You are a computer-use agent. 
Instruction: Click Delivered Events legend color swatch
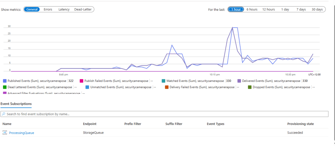pyautogui.click(x=239, y=81)
